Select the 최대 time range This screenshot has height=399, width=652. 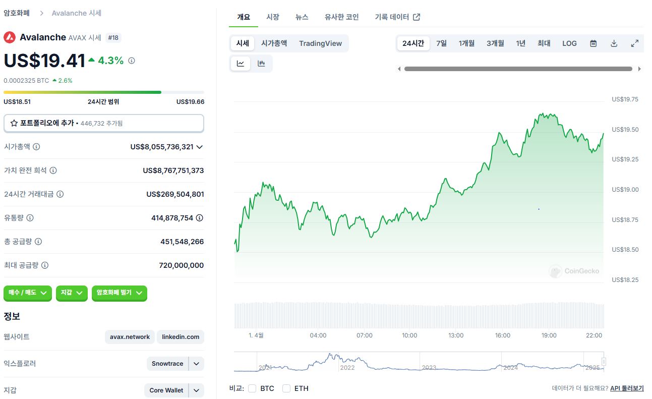coord(544,43)
